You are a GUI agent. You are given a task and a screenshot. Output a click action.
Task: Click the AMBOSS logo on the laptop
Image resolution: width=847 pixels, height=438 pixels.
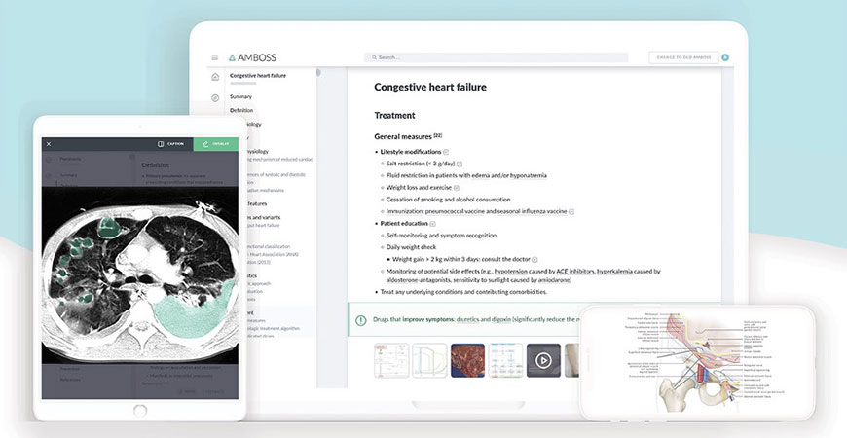pos(252,57)
